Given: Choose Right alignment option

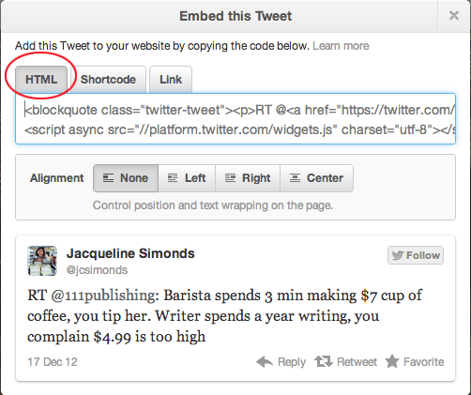Looking at the screenshot, I should [x=248, y=178].
